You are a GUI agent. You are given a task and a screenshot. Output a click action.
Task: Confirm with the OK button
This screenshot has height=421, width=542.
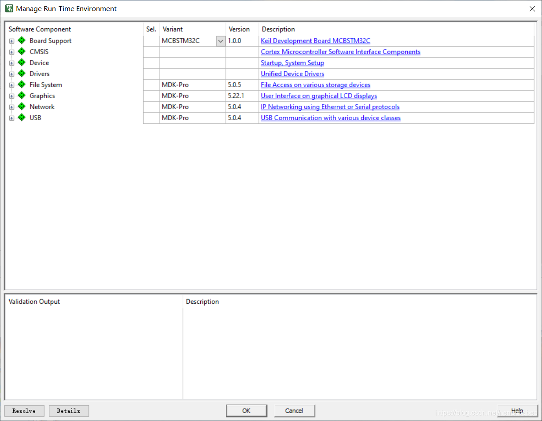246,411
